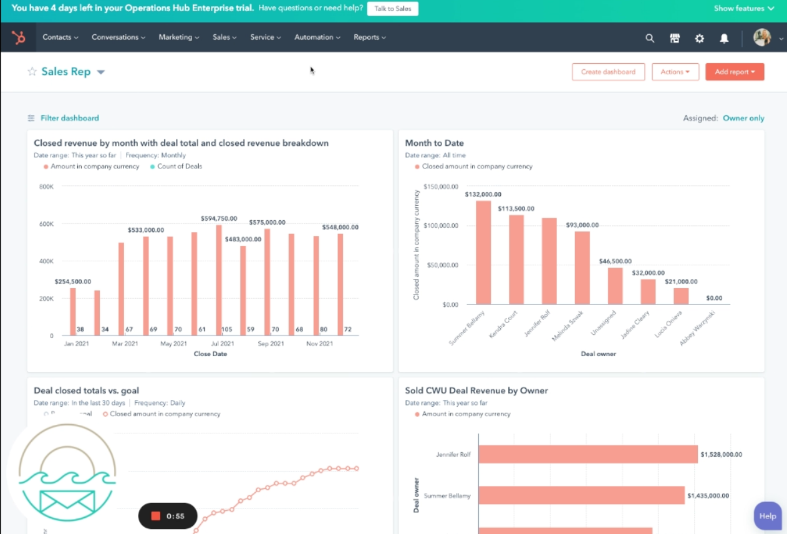The image size is (787, 534).
Task: Open the Actions dropdown
Action: [x=675, y=72]
